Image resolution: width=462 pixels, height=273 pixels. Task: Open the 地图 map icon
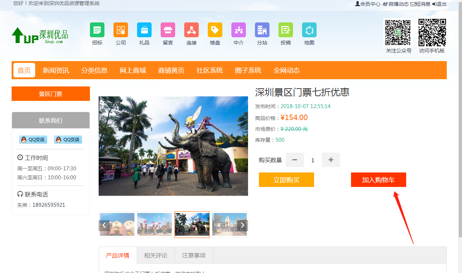pyautogui.click(x=309, y=30)
